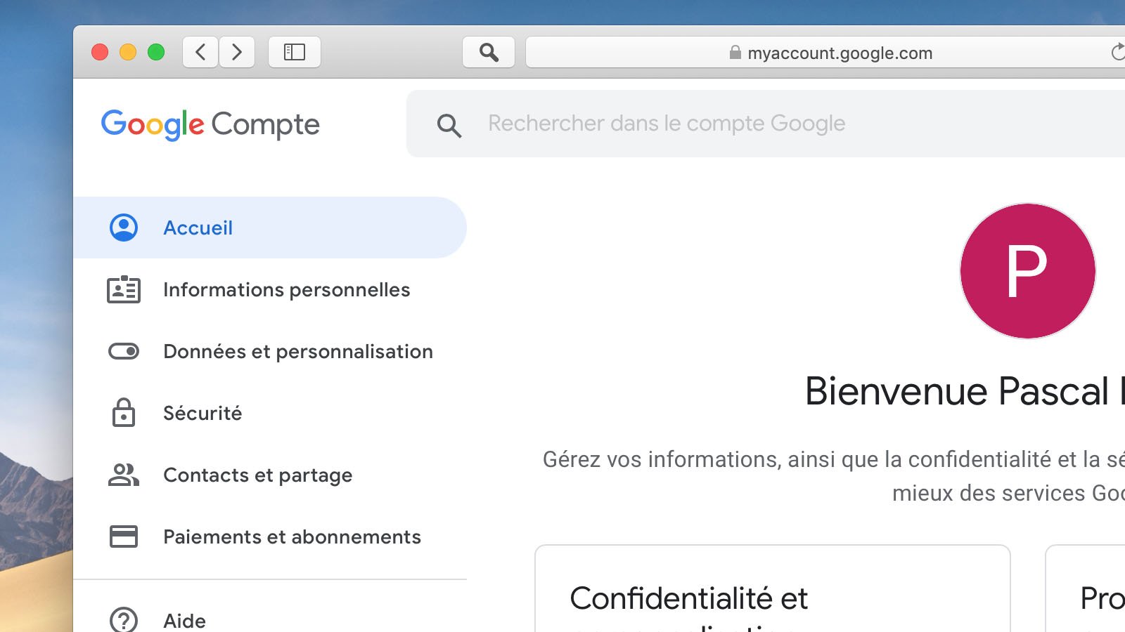Click the search magnifier in Google account search

[x=449, y=125]
